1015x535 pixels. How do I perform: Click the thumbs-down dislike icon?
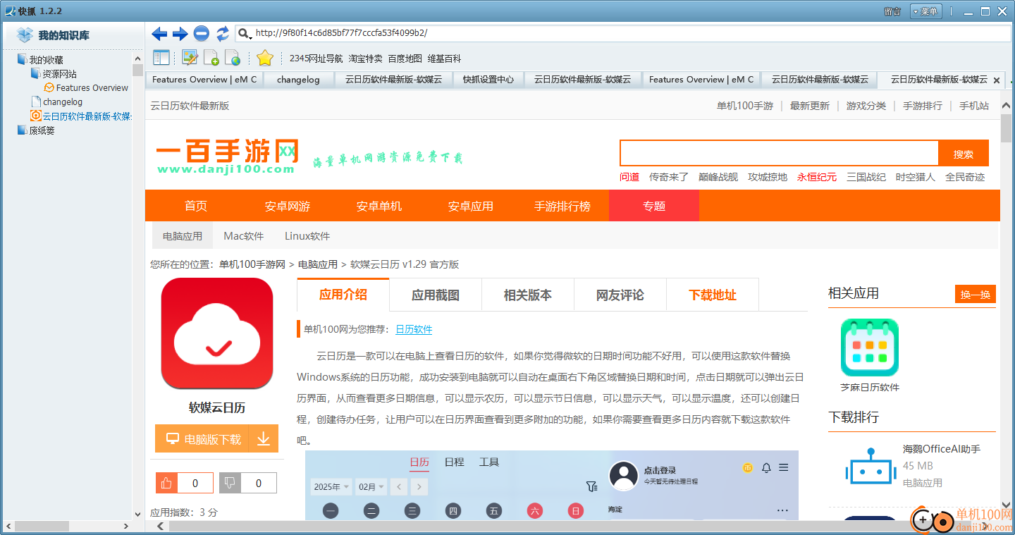[x=230, y=483]
